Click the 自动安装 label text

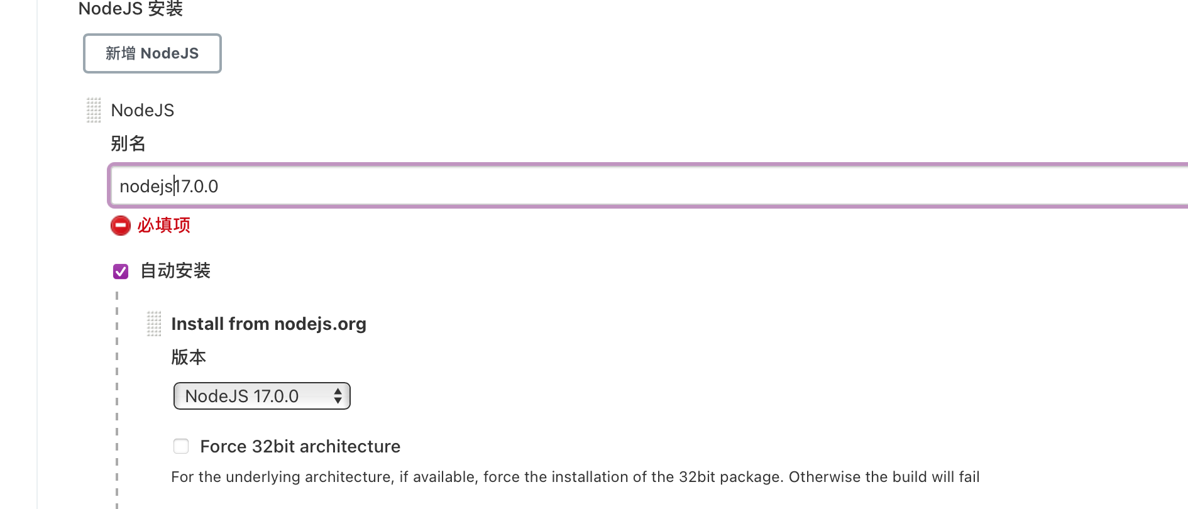(x=175, y=271)
